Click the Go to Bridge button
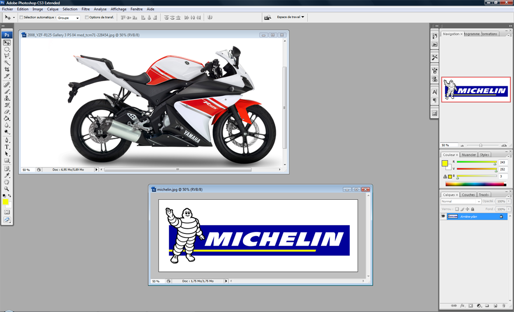Viewport: 514px width, 312px height. point(267,17)
